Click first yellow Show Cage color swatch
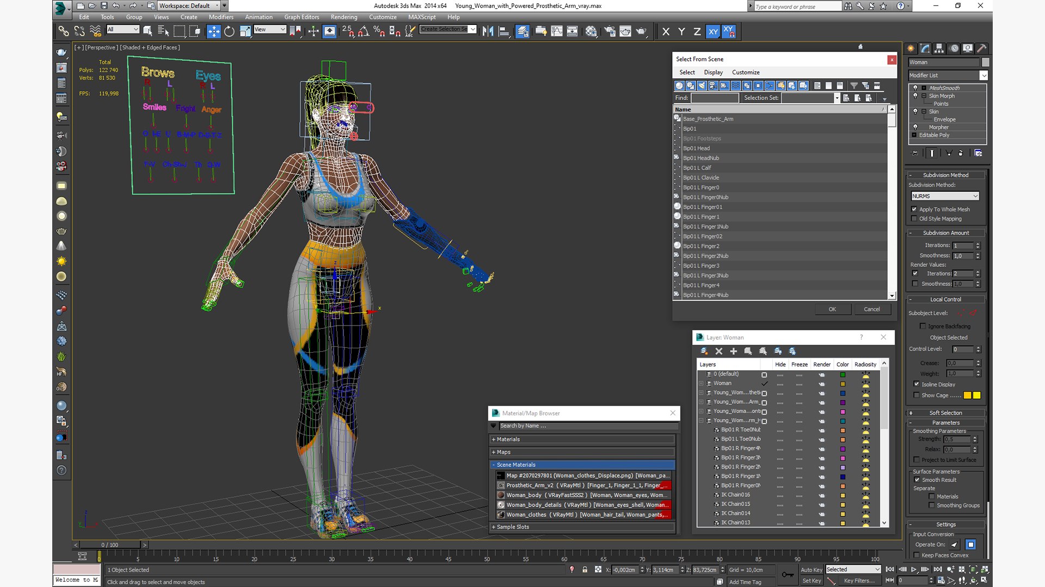The height and width of the screenshot is (587, 1045). (x=967, y=395)
